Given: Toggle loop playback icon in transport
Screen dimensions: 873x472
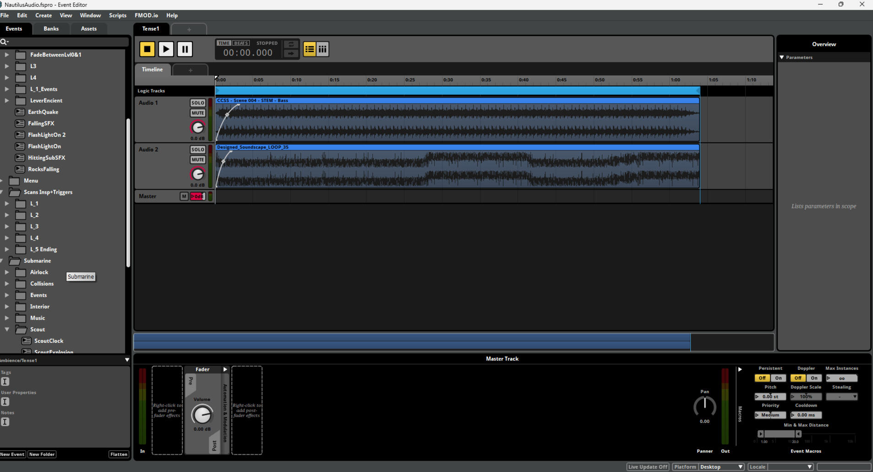Looking at the screenshot, I should pyautogui.click(x=291, y=44).
